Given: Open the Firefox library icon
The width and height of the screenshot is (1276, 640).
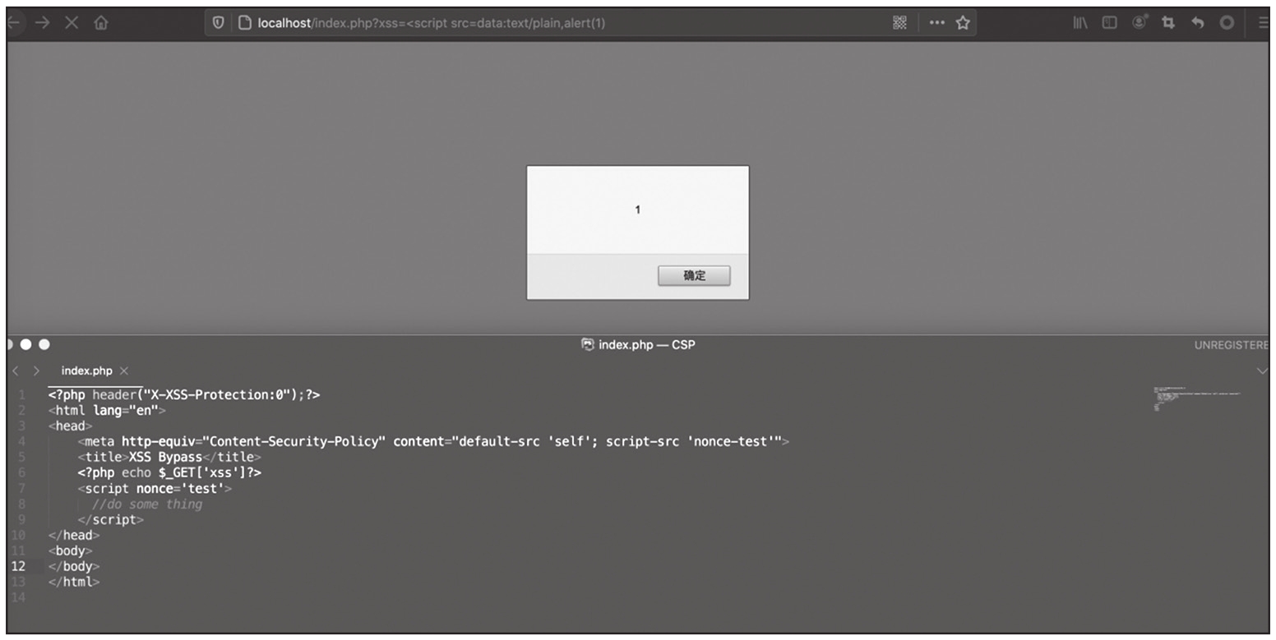Looking at the screenshot, I should click(x=1080, y=23).
